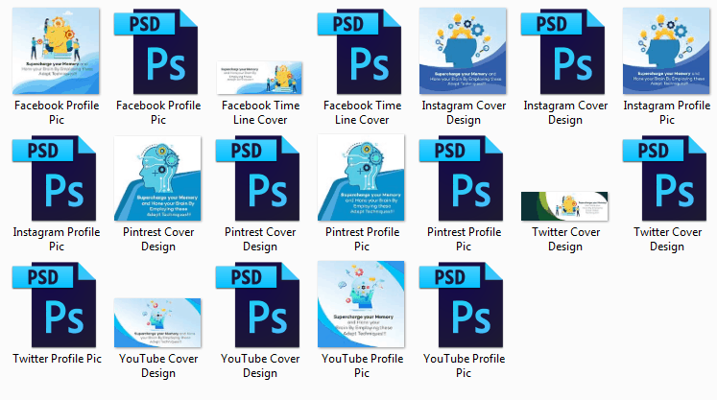Screen dimensions: 717x400
Task: Pick the YouTube Profile Pic PSD icon
Action: click(x=462, y=305)
